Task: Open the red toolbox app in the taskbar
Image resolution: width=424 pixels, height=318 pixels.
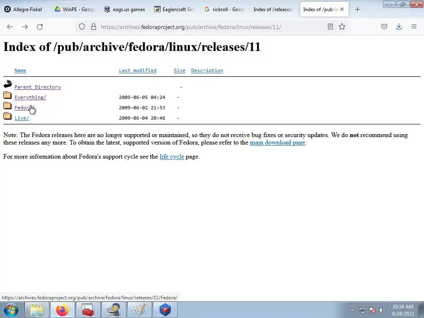Action: click(88, 310)
